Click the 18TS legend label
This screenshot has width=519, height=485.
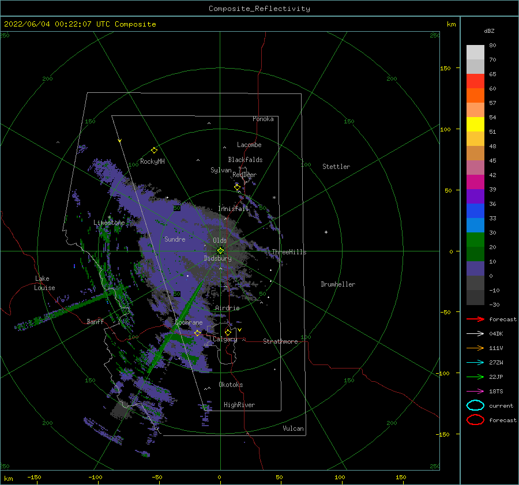496,392
